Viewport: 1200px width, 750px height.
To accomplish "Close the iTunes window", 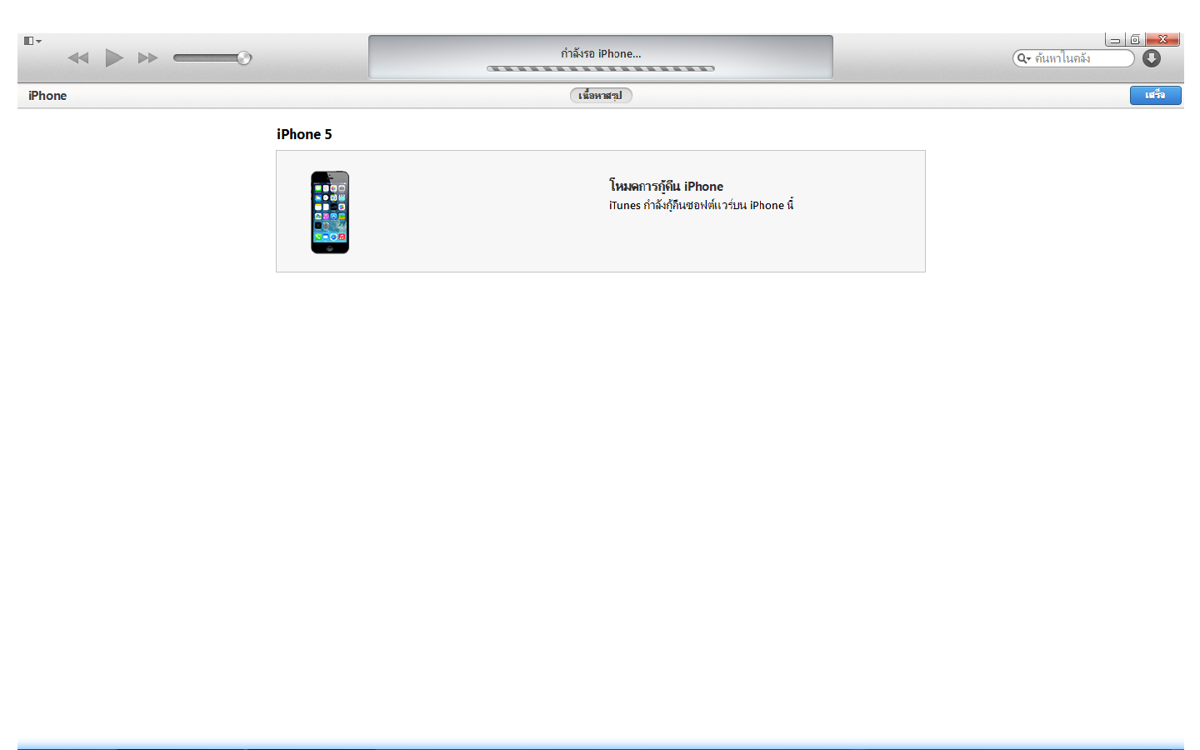I will 1162,39.
